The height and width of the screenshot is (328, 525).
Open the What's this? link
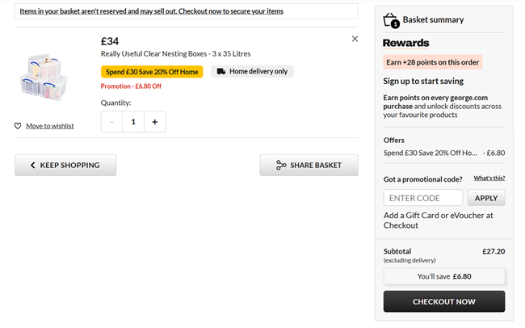489,179
